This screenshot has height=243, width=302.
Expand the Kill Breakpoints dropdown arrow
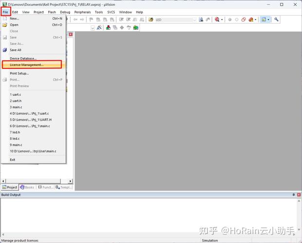tap(256, 20)
